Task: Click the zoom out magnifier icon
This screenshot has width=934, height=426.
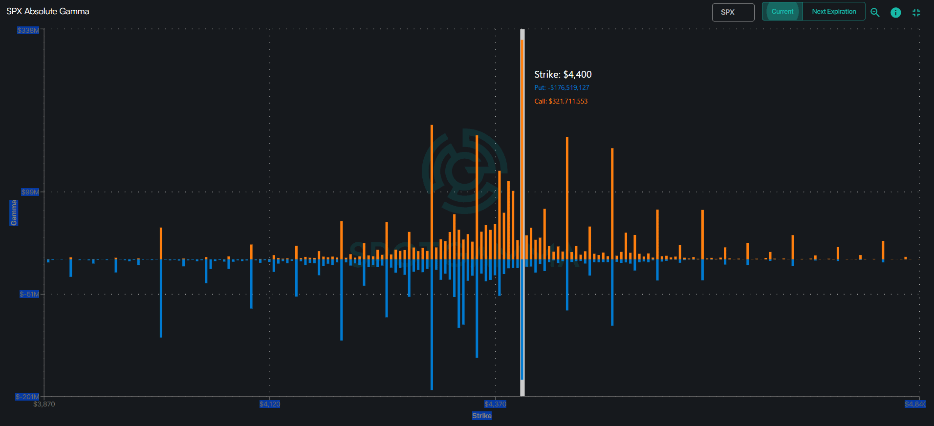Action: click(875, 12)
